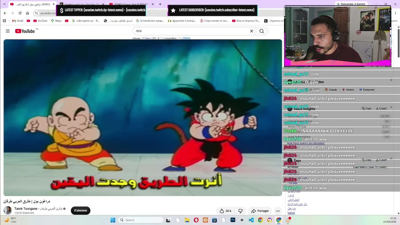Export the Video Insights data
400x225 pixels.
click(x=381, y=108)
